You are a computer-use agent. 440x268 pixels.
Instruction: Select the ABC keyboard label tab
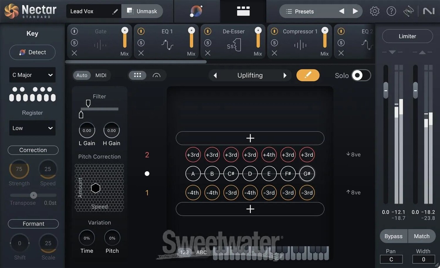[x=201, y=252]
